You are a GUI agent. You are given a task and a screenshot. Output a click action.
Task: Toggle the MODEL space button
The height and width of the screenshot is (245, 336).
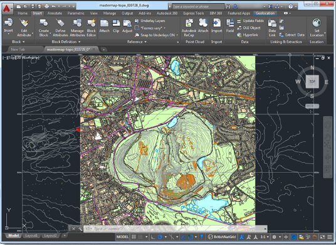122,237
